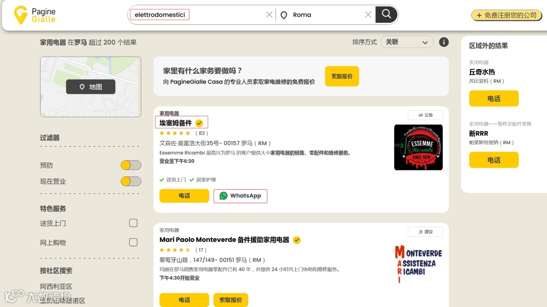
Task: Toggle the 现在营业 filter switch
Action: click(131, 181)
